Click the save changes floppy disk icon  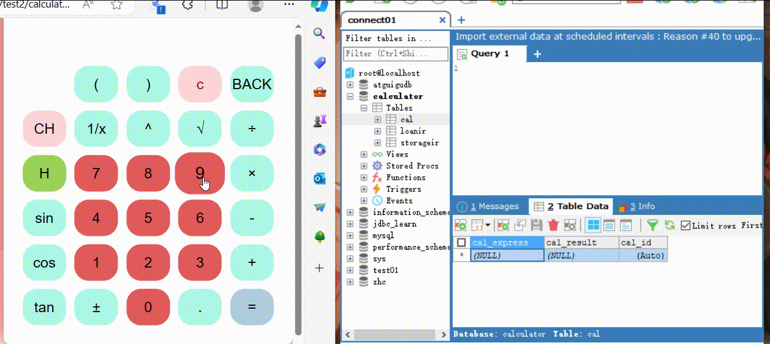pos(536,225)
